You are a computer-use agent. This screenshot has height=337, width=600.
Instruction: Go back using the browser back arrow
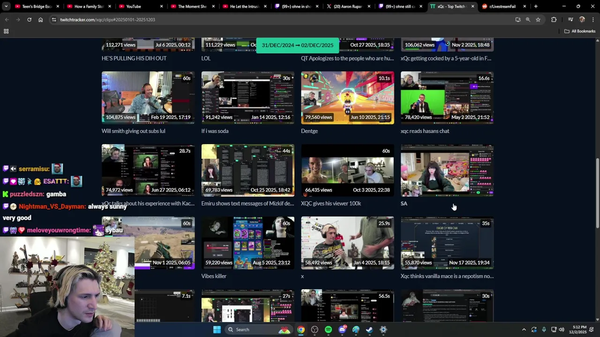[7, 20]
